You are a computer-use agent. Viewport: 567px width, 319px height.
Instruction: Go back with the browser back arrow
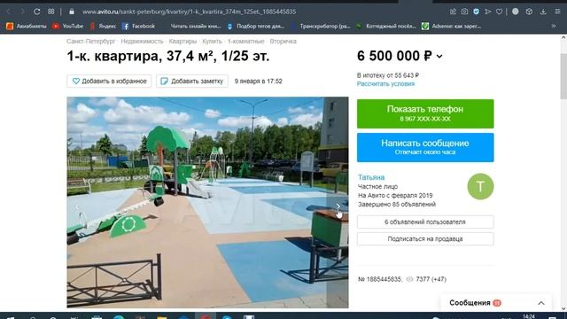(x=9, y=12)
